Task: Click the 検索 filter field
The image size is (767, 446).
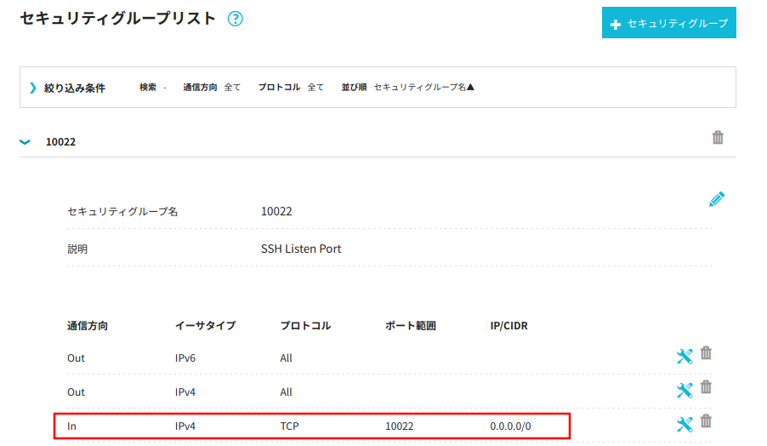Action: (x=152, y=87)
